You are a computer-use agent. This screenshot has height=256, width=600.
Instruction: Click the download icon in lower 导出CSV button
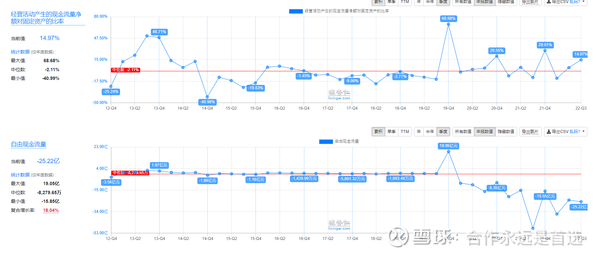pyautogui.click(x=549, y=132)
